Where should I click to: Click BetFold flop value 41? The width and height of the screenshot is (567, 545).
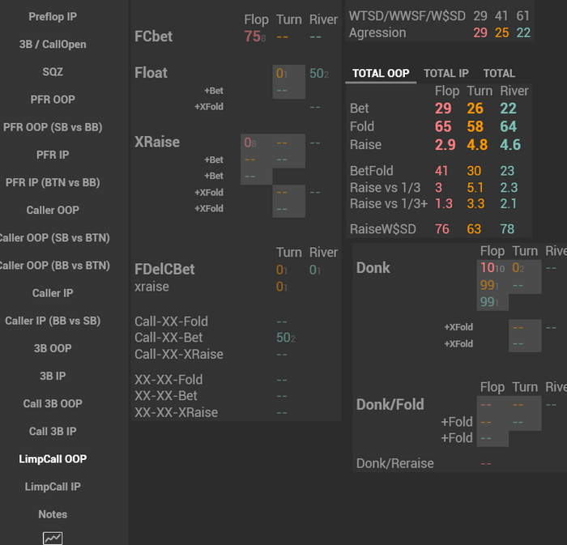tap(441, 171)
